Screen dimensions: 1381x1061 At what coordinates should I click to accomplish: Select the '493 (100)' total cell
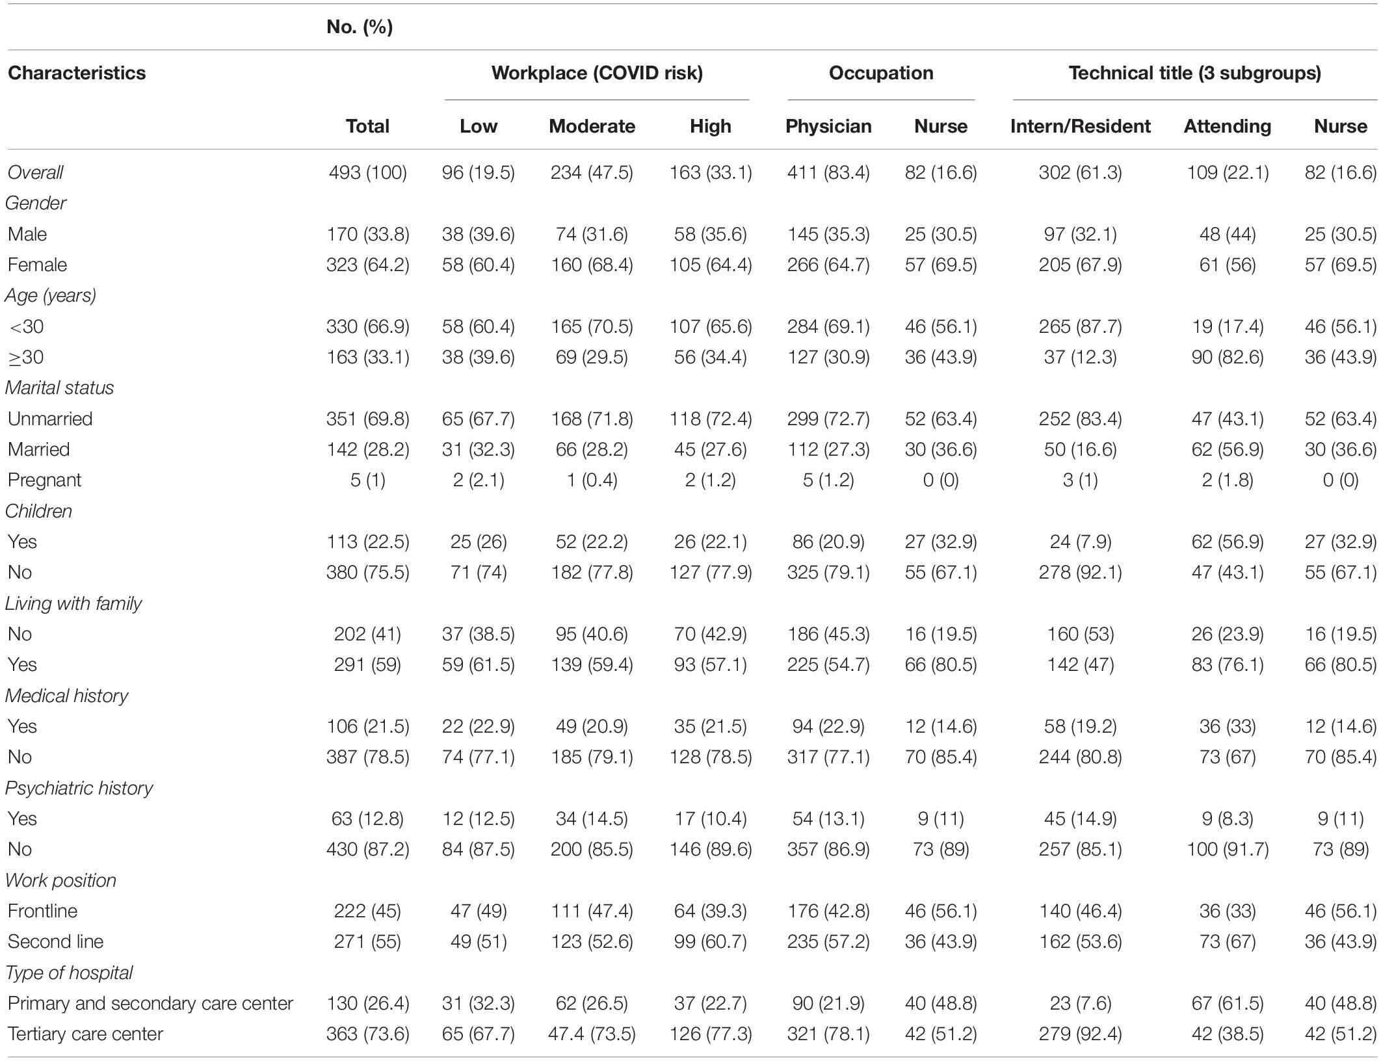pos(367,172)
